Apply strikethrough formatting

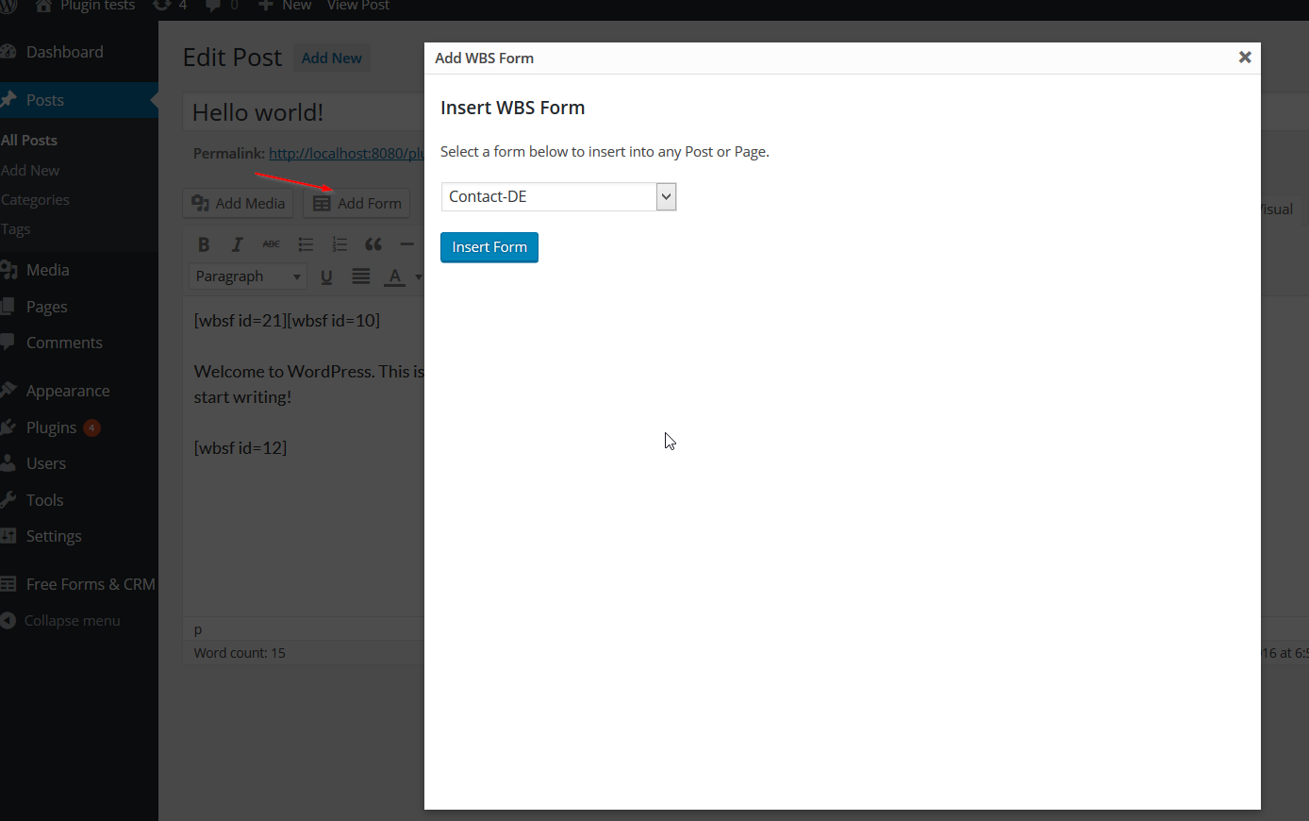[x=271, y=244]
